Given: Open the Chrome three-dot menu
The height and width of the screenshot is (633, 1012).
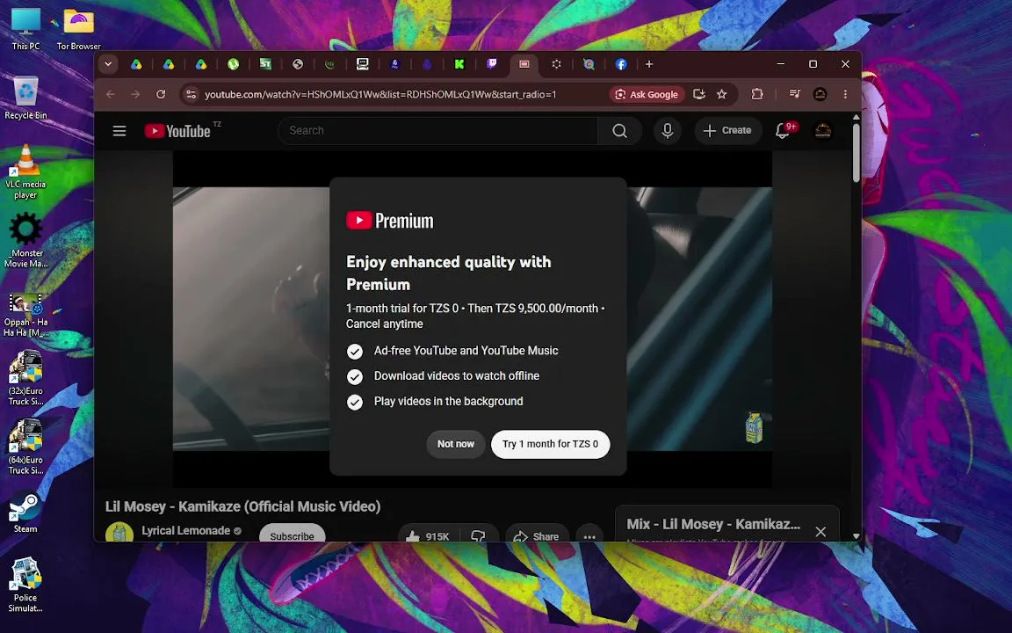Looking at the screenshot, I should pyautogui.click(x=845, y=94).
